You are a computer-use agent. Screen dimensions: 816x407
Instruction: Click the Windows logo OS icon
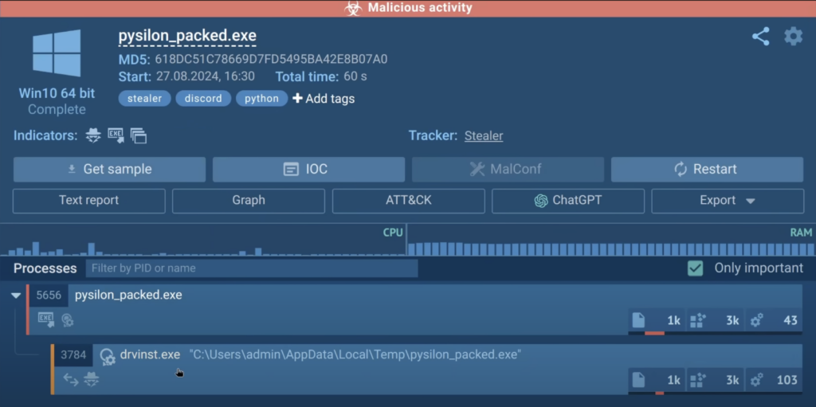(x=57, y=53)
